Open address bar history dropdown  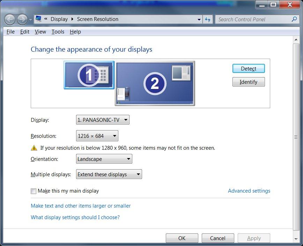tap(199, 19)
